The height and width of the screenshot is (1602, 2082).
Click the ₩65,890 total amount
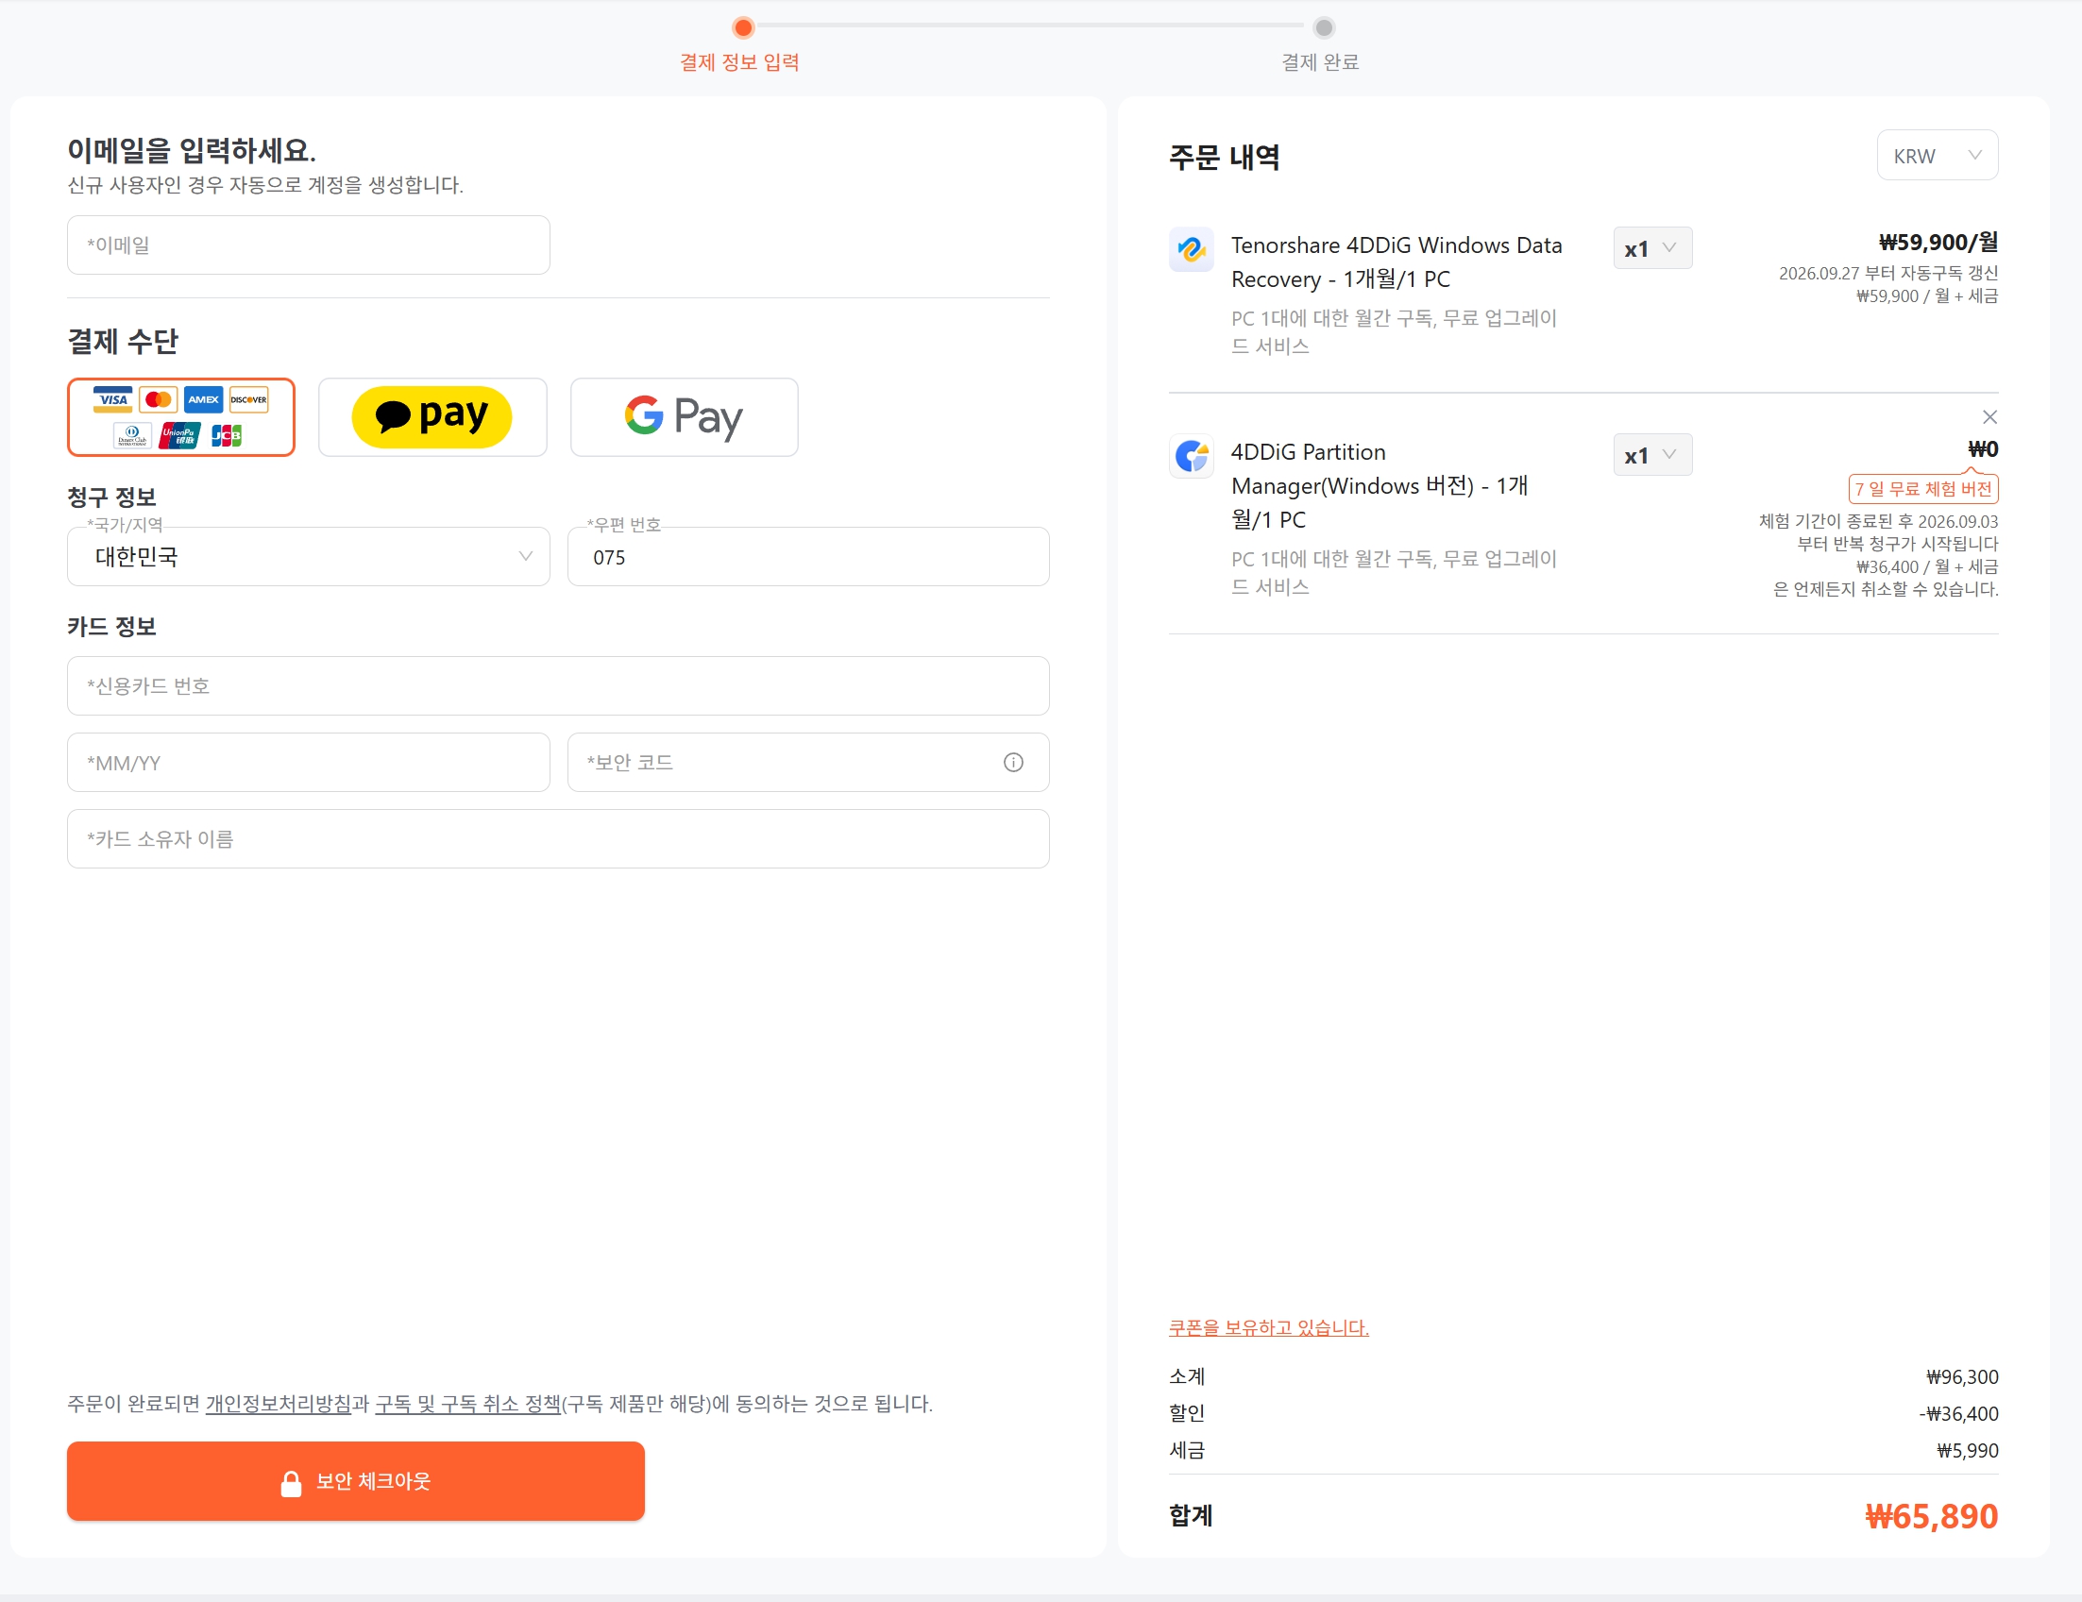tap(1931, 1516)
